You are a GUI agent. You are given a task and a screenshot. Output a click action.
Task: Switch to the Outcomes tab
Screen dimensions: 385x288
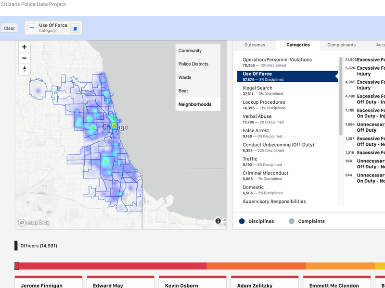[x=255, y=45]
